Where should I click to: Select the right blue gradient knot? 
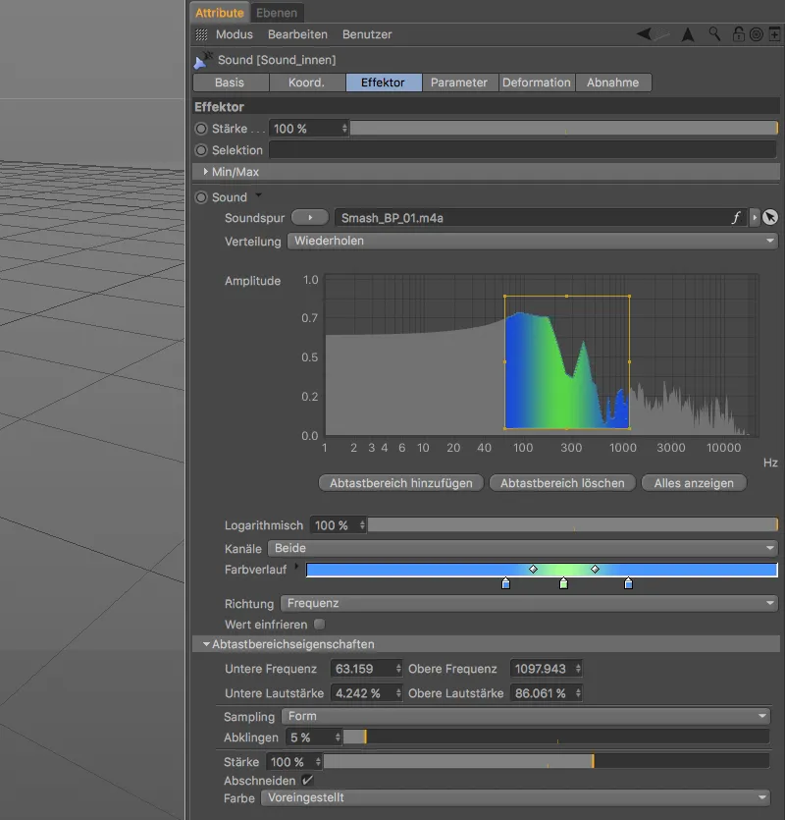tap(628, 583)
